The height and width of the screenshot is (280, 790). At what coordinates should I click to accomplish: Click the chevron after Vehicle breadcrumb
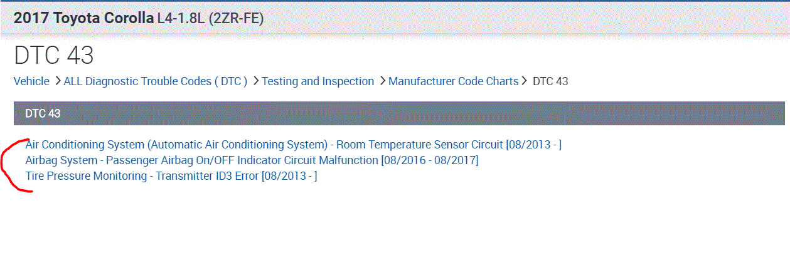(58, 81)
